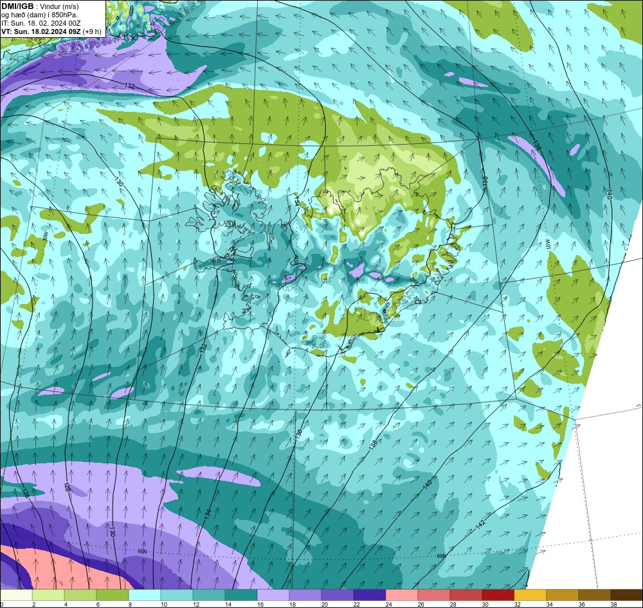Viewport: 643px width, 608px height.
Task: Select the 32–34 m/s yellow-orange legend swatch
Action: pyautogui.click(x=530, y=595)
